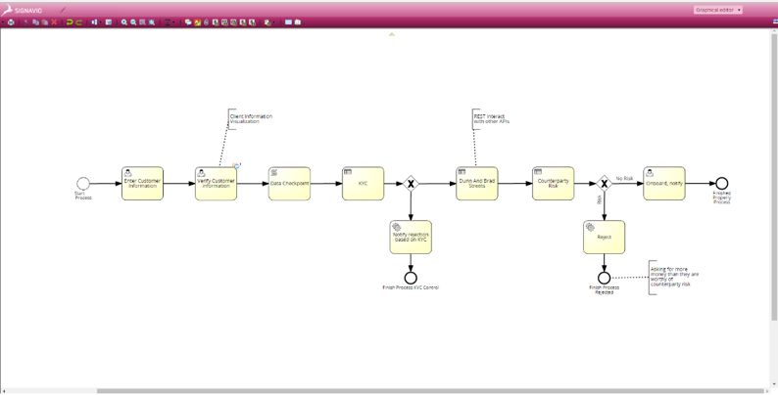Select the Dunn And Brad Streets task
Image resolution: width=778 pixels, height=395 pixels.
point(477,184)
